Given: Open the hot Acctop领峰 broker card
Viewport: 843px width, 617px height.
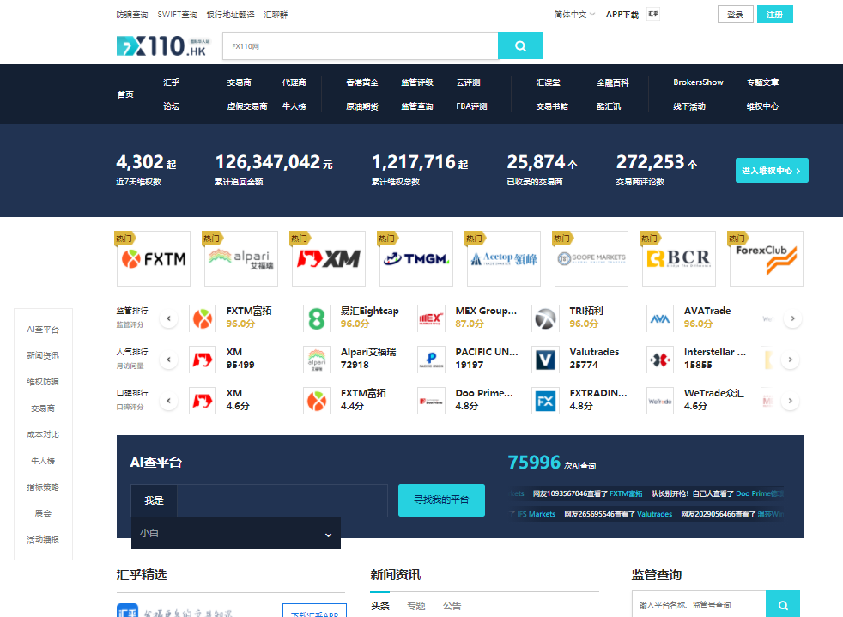Looking at the screenshot, I should [x=504, y=258].
